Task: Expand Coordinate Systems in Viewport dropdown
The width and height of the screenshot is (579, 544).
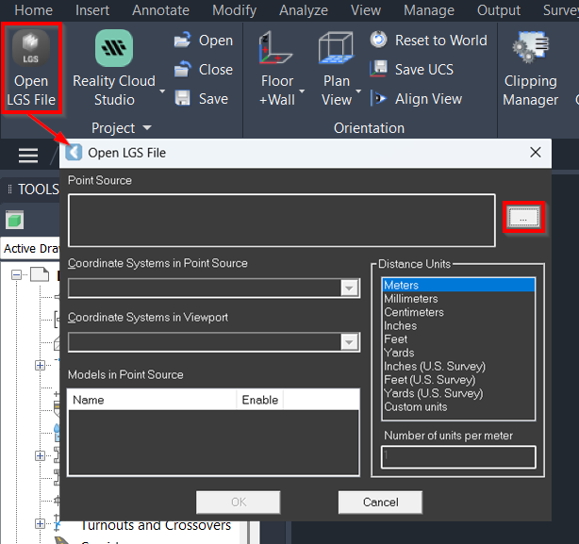Action: pos(350,342)
